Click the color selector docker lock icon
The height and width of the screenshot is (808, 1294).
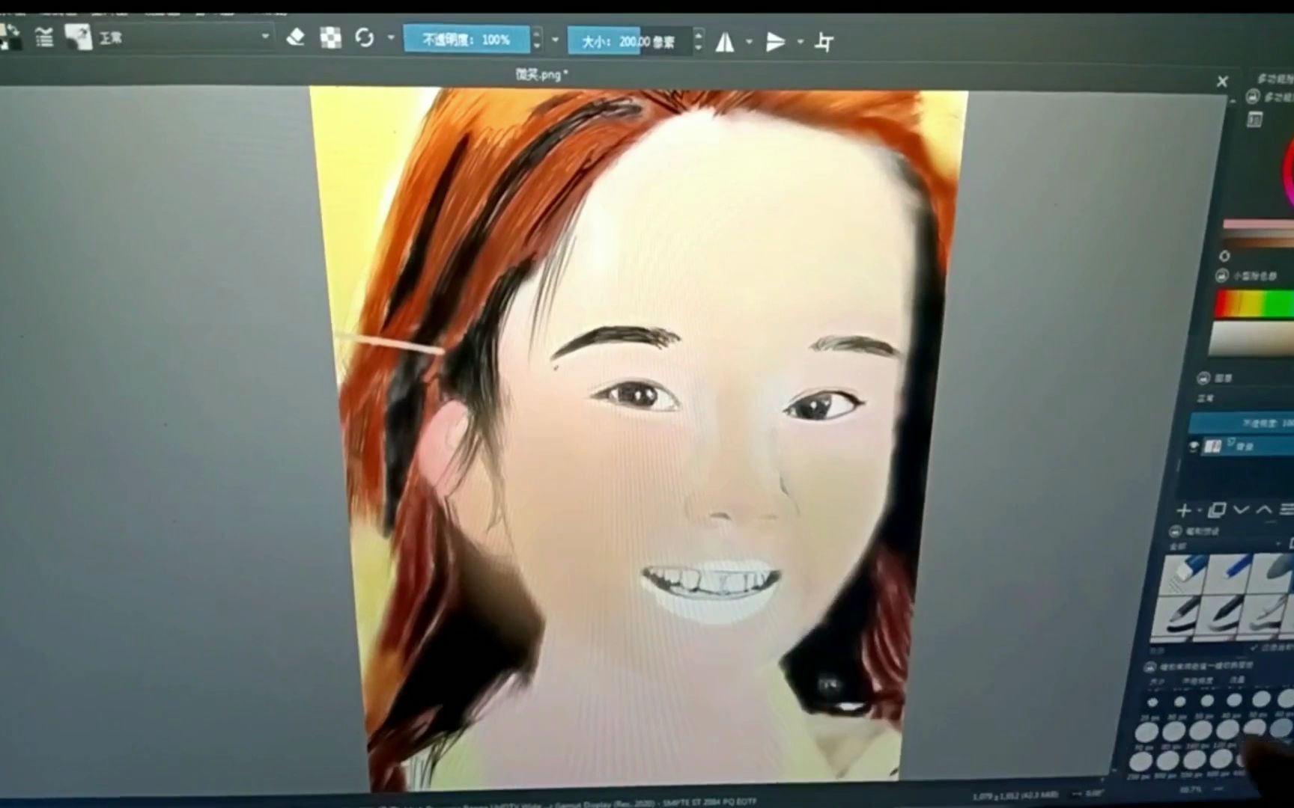pos(1253,97)
